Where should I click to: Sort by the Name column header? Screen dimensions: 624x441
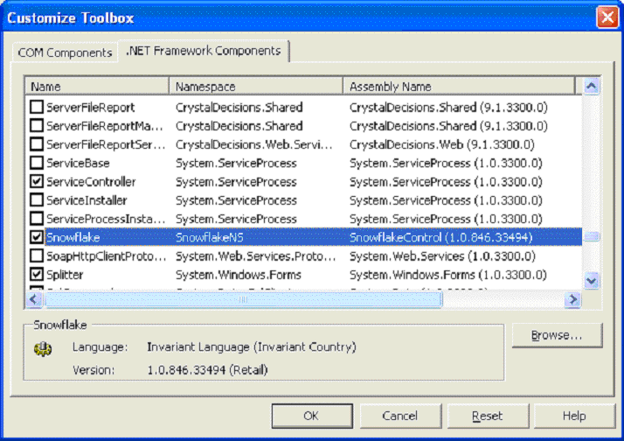(97, 87)
